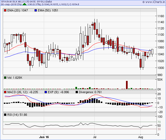Click the blue EXP (9) legend swatch
Image resolution: width=166 pixels, height=140 pixels.
[x=46, y=92]
